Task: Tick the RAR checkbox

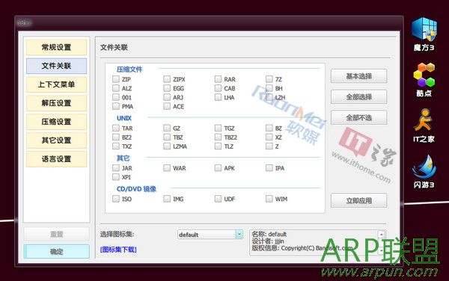Action: pos(218,79)
